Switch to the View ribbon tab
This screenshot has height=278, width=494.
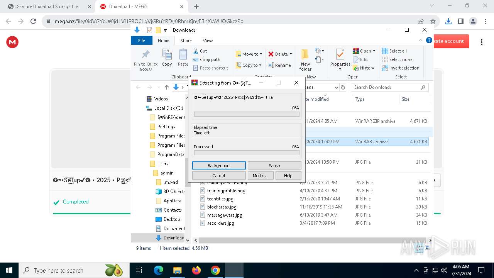click(x=208, y=40)
